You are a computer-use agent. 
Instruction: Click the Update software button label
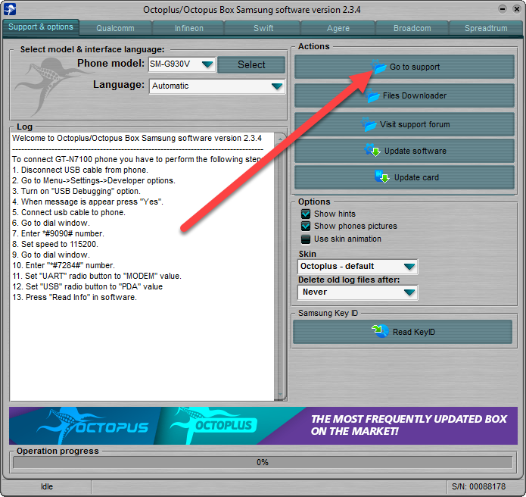(416, 151)
